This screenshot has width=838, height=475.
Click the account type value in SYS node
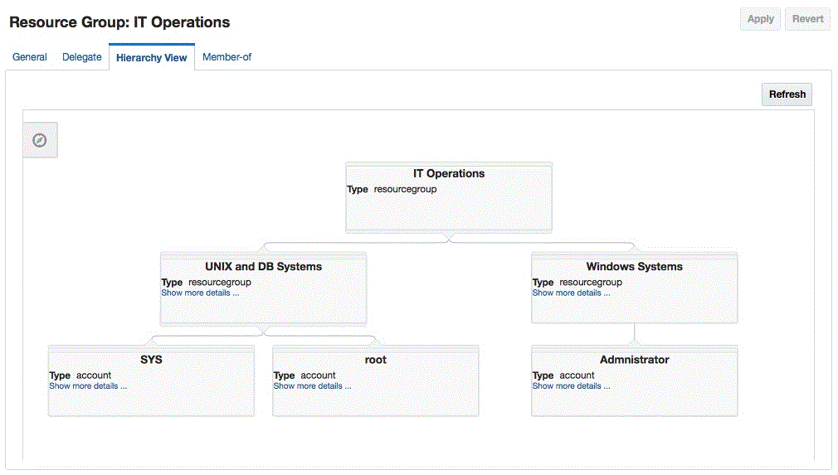point(94,376)
